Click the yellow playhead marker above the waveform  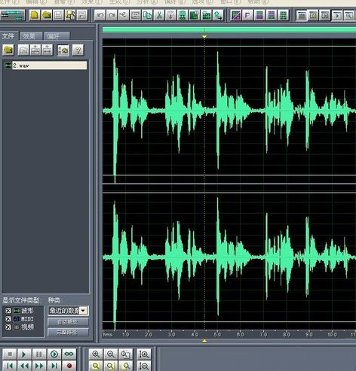[x=204, y=37]
